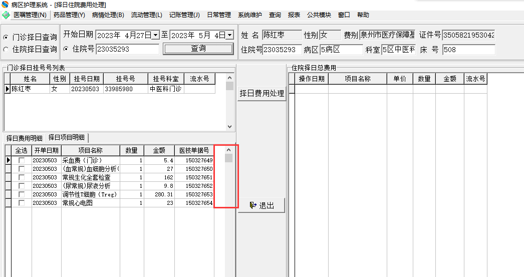This screenshot has height=277, width=524.
Task: Select 住院择日查询 radio button
Action: click(x=6, y=50)
